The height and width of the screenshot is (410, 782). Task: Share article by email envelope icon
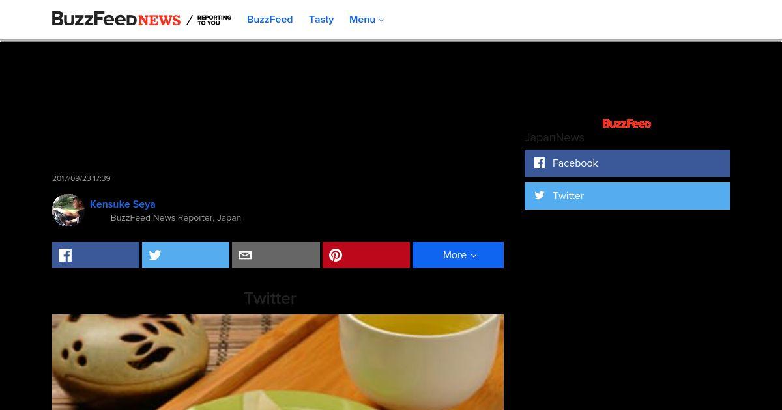coord(276,255)
